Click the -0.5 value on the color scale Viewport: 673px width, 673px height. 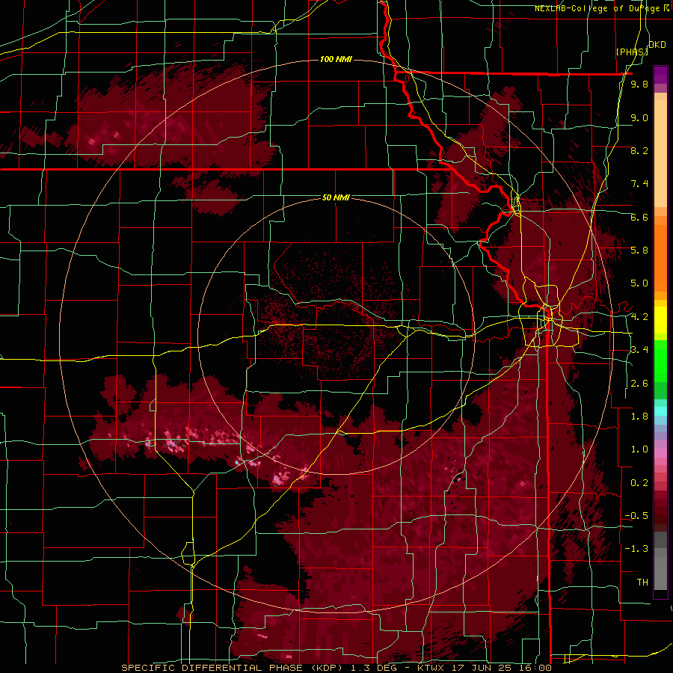click(636, 516)
